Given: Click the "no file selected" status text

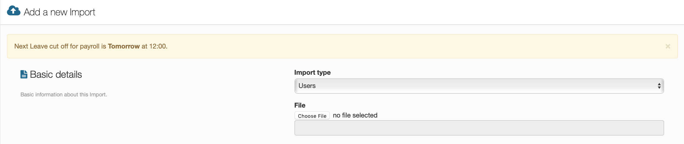Looking at the screenshot, I should click(355, 115).
